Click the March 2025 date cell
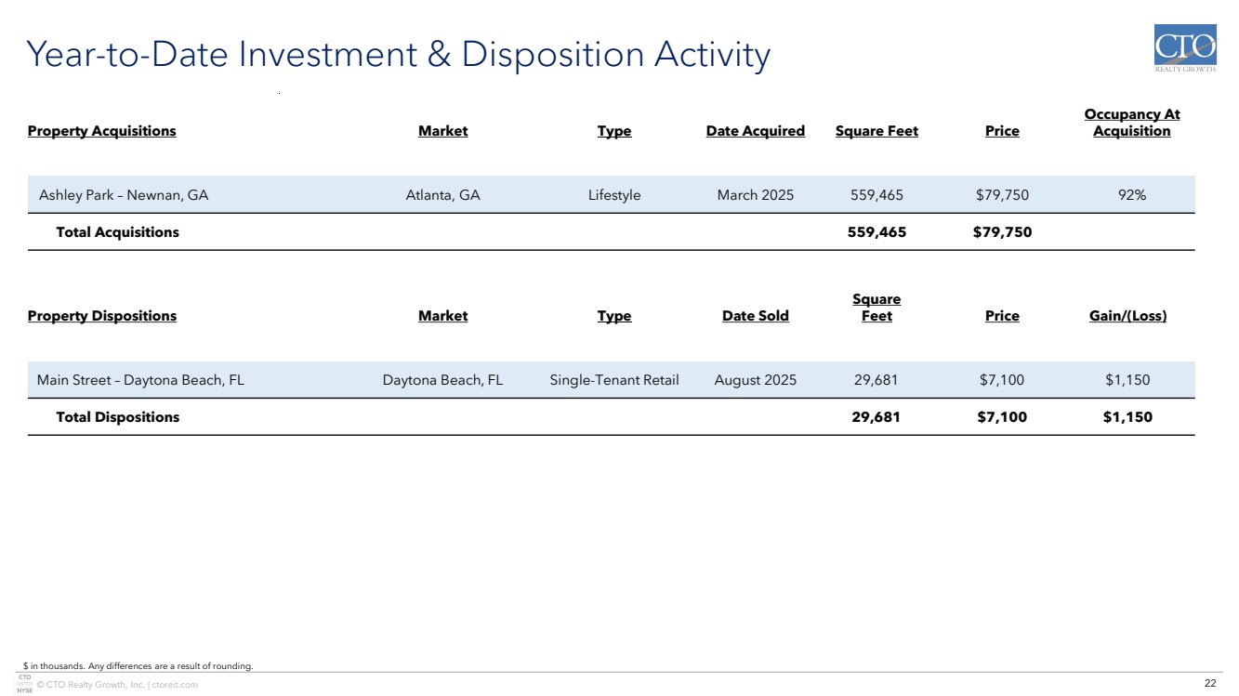 click(755, 195)
